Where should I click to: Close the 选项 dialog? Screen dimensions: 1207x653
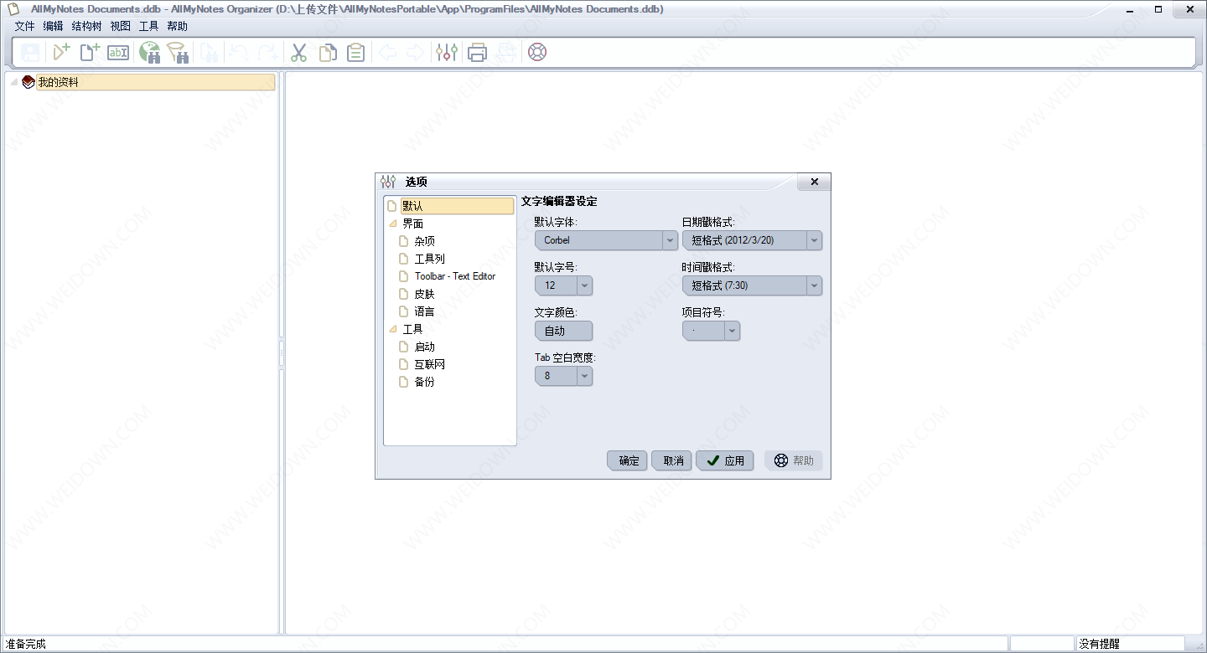(814, 182)
